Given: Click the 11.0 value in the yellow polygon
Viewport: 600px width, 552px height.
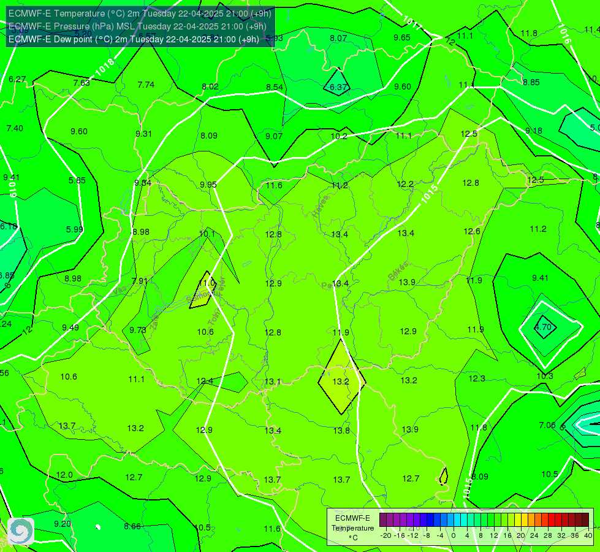Looking at the screenshot, I should (207, 283).
